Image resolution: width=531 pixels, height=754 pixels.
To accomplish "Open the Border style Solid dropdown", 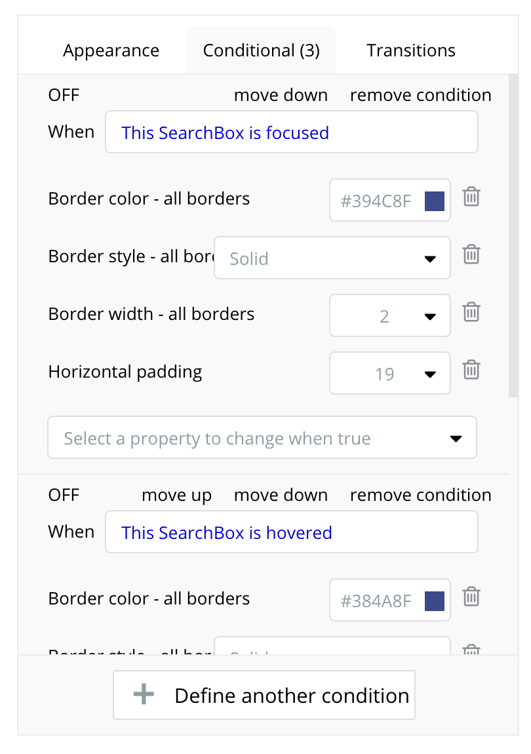I will click(x=332, y=258).
